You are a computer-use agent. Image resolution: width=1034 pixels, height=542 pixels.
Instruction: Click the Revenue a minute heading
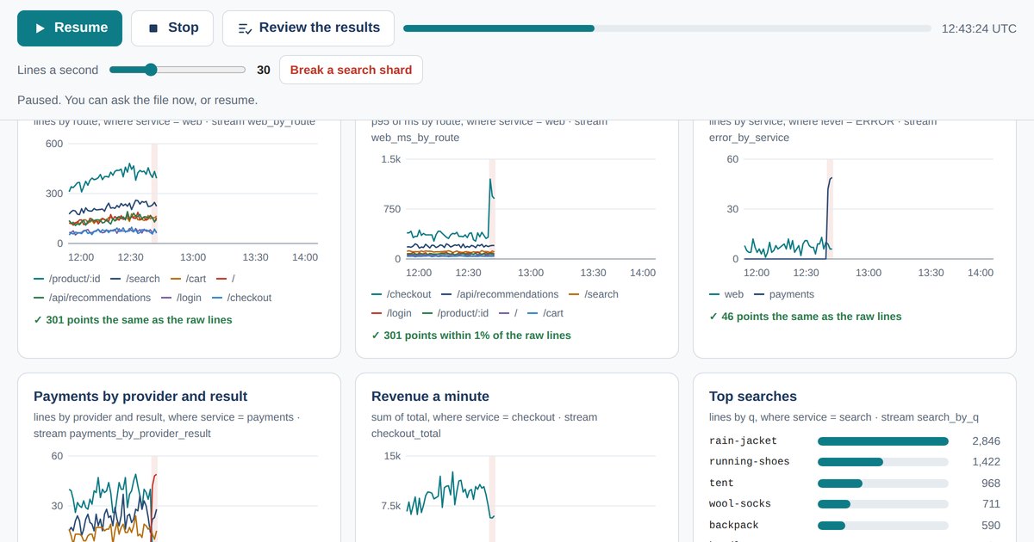(x=430, y=397)
